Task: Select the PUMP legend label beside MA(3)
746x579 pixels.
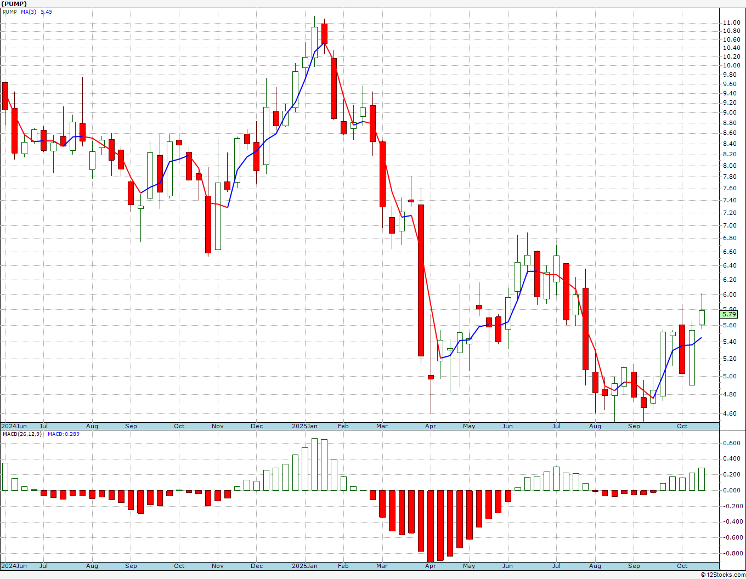Action: point(10,12)
